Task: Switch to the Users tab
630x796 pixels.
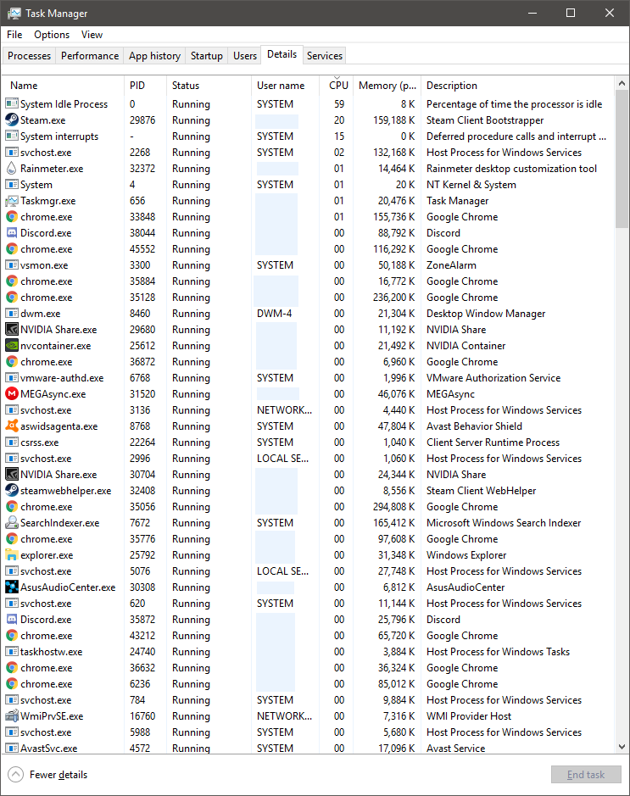Action: pos(245,56)
